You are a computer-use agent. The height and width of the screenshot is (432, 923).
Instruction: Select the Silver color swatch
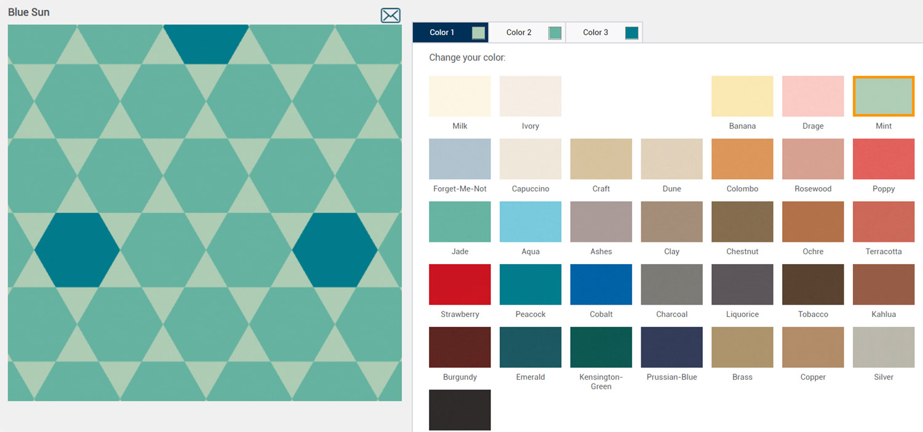(x=883, y=347)
